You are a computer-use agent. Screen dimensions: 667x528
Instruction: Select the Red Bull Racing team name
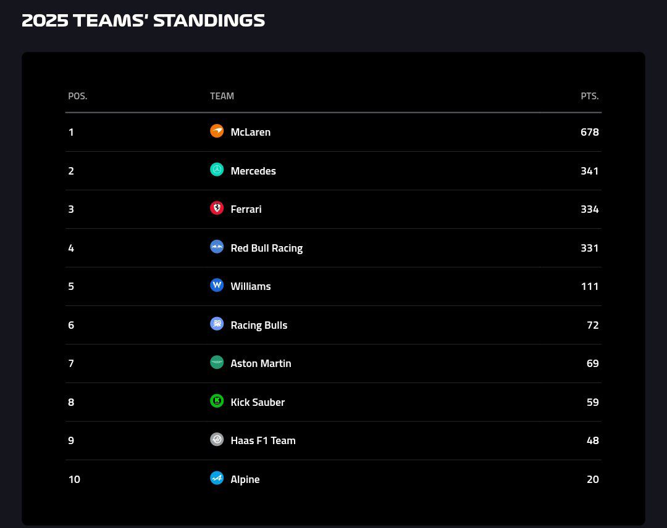pyautogui.click(x=266, y=248)
